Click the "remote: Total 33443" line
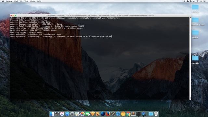The height and width of the screenshot is (117, 208). pyautogui.click(x=47, y=26)
